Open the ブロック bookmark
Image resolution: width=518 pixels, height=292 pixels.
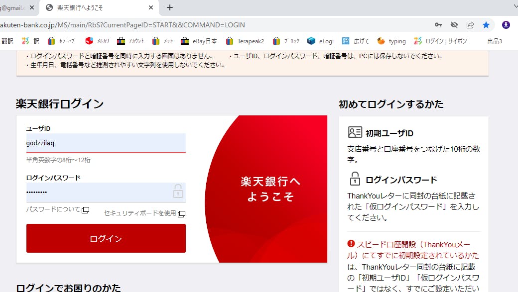[x=286, y=41]
